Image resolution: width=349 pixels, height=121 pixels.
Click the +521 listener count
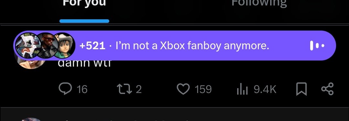tap(92, 46)
